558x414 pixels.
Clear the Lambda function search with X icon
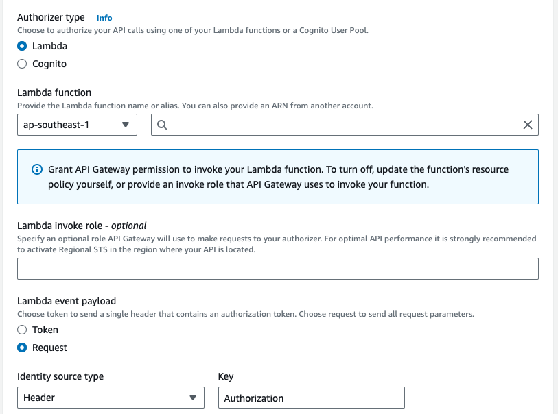click(x=527, y=125)
